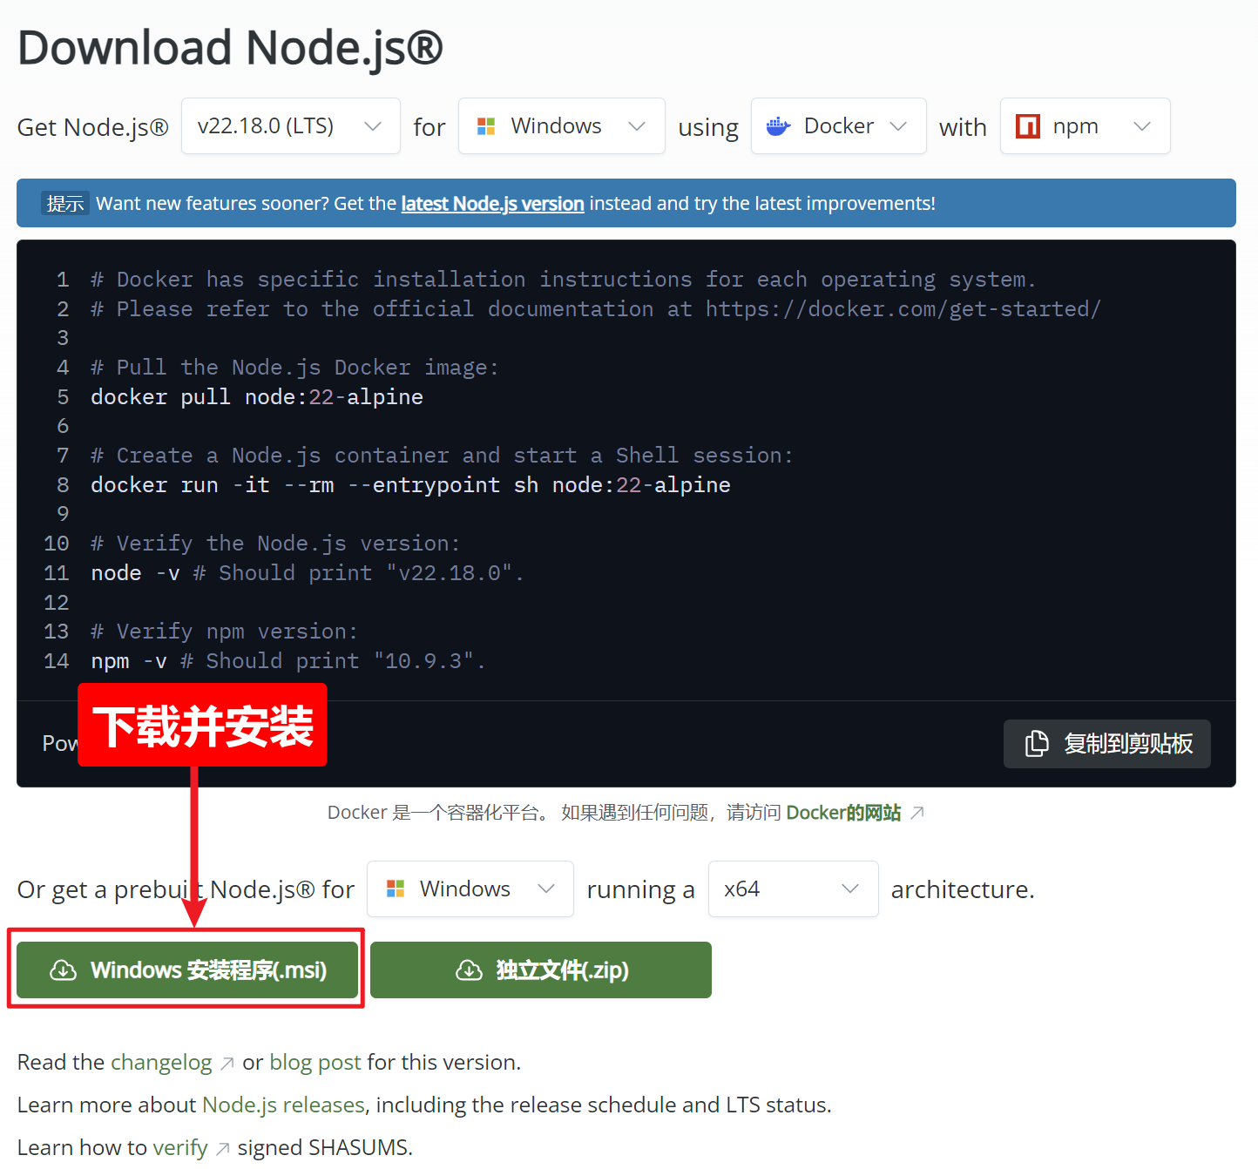Image resolution: width=1258 pixels, height=1169 pixels.
Task: Download the Windows installer (.msi)
Action: 187,970
